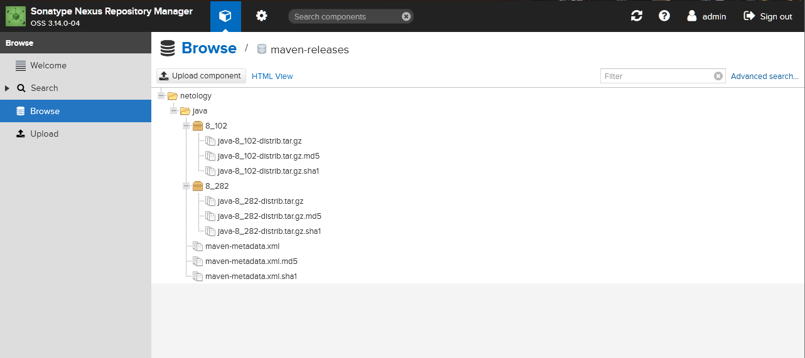
Task: Click Upload component button
Action: [x=201, y=76]
